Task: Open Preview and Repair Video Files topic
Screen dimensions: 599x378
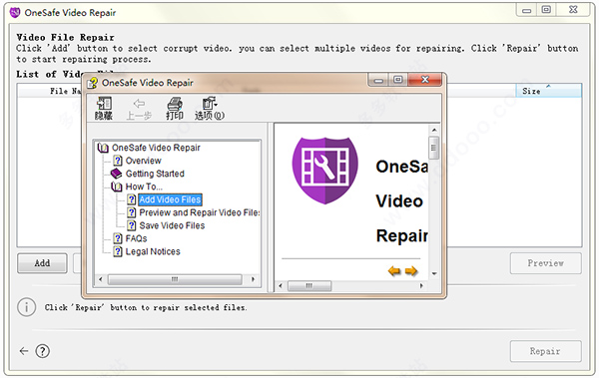Action: tap(199, 212)
